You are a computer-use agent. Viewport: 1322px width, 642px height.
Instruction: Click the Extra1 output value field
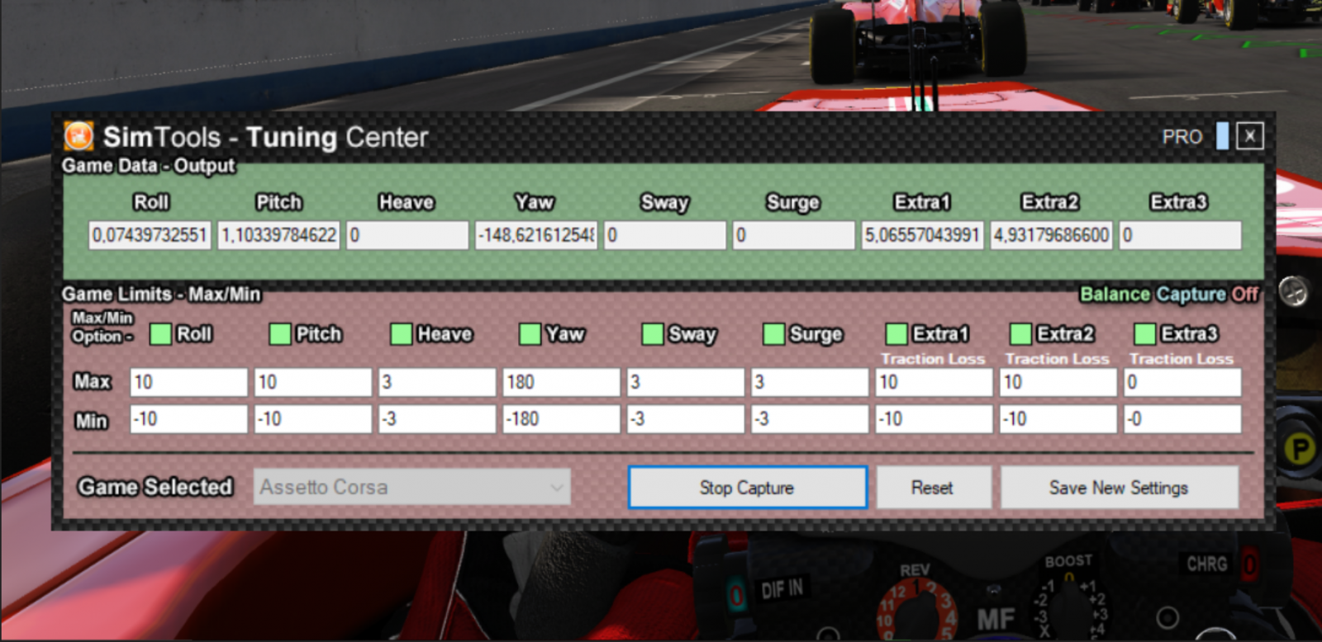[x=923, y=235]
